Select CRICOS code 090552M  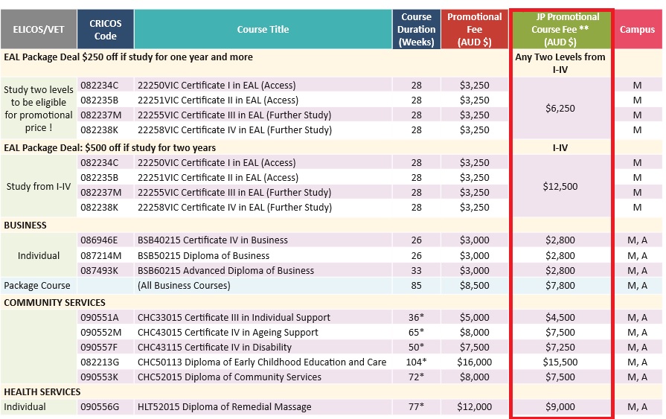point(101,333)
